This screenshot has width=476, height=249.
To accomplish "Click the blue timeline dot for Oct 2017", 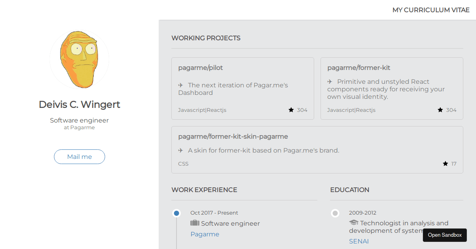I will [x=177, y=213].
